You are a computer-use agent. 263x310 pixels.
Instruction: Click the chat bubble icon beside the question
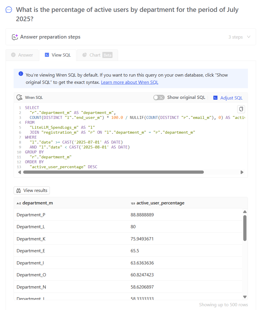[x=9, y=10]
